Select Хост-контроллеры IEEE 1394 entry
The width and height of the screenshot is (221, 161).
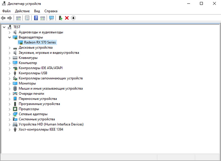point(41,129)
